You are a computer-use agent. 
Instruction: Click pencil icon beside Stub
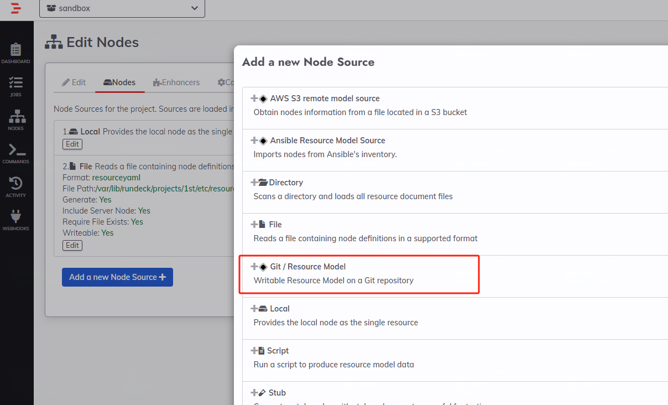(x=263, y=393)
